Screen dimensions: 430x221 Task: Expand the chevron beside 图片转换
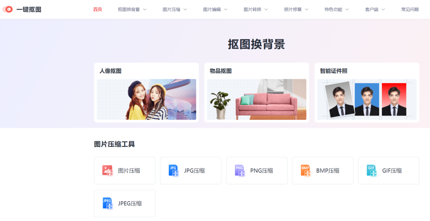(x=266, y=9)
